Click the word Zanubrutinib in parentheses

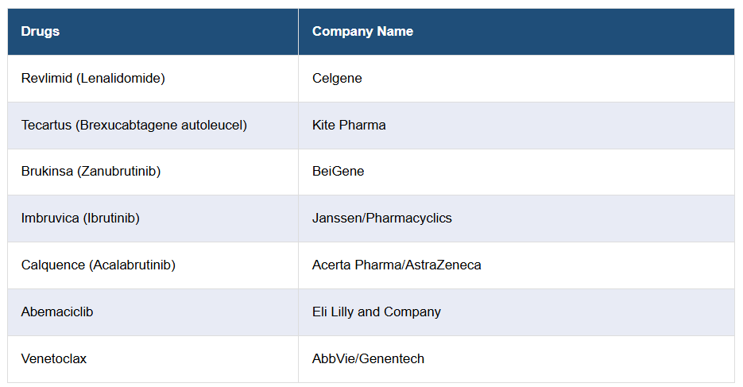click(x=119, y=172)
